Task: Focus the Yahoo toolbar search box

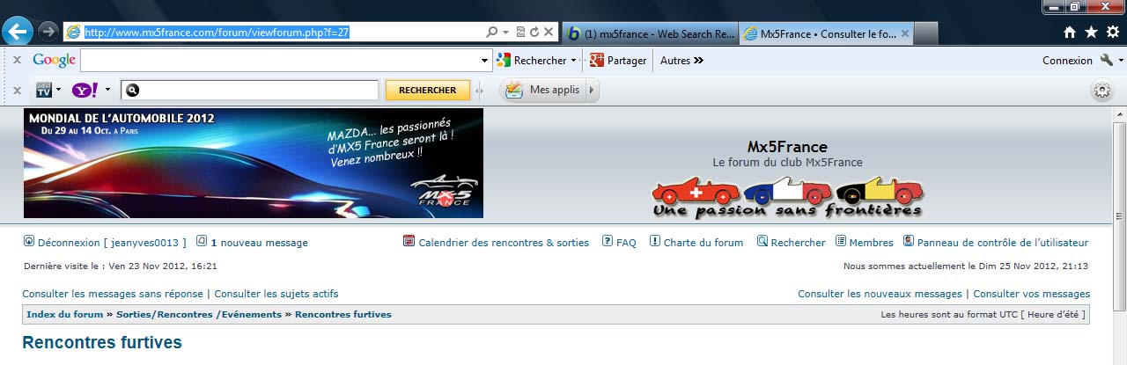Action: [249, 90]
